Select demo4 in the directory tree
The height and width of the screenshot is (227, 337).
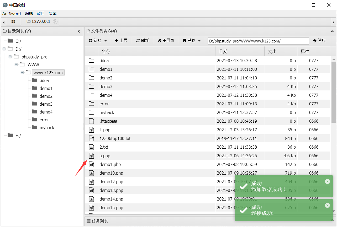click(46, 112)
